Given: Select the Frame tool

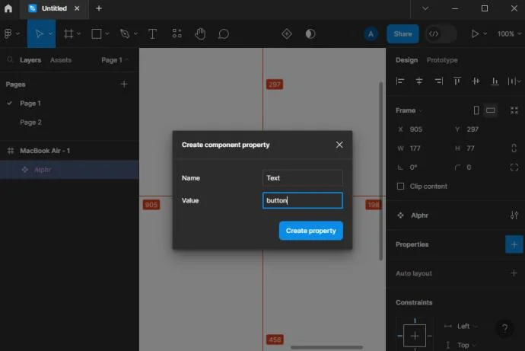Looking at the screenshot, I should 68,34.
